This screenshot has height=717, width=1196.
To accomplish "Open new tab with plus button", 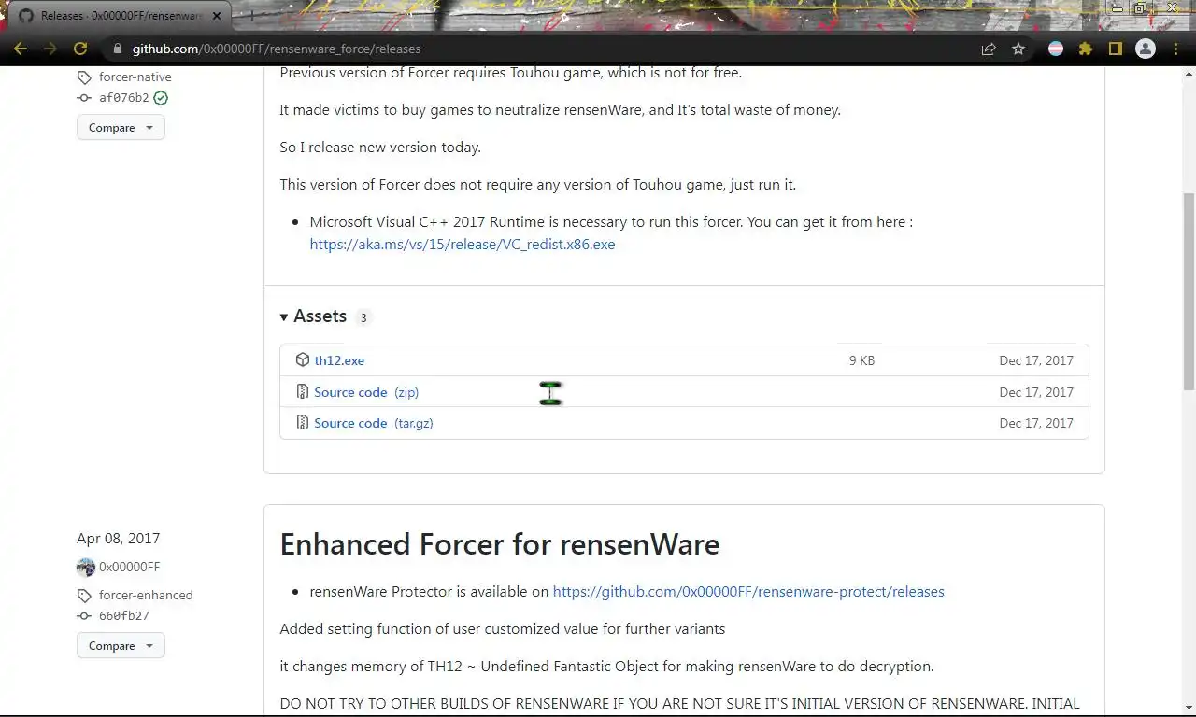I will (250, 16).
